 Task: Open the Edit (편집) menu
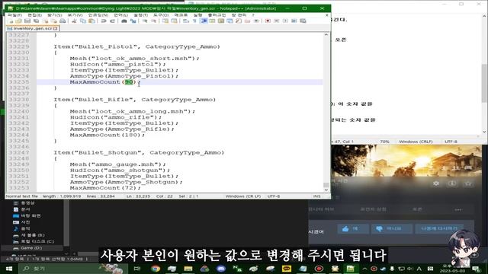pos(34,15)
